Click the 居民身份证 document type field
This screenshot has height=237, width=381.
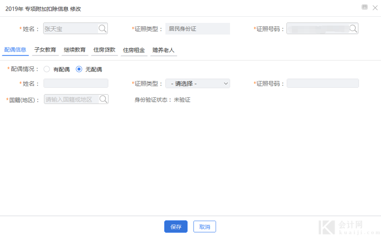click(x=198, y=29)
